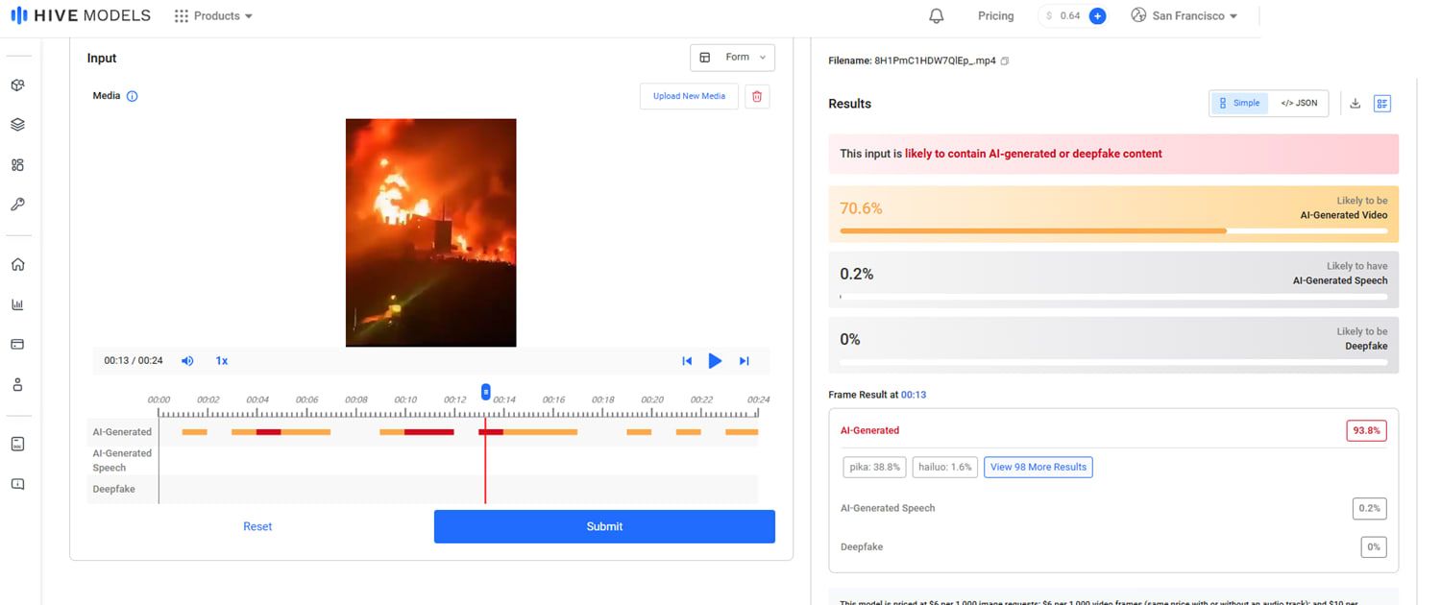
Task: Play the video
Action: tap(715, 361)
